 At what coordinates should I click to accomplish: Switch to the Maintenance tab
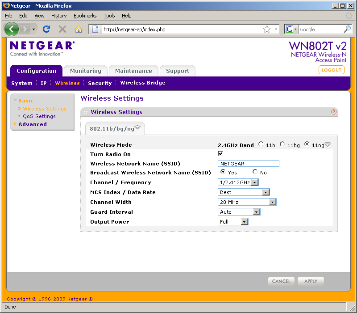pyautogui.click(x=133, y=71)
